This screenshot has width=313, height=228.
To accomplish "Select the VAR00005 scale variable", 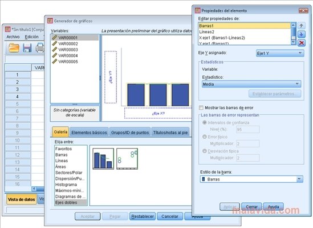I will tap(75, 62).
